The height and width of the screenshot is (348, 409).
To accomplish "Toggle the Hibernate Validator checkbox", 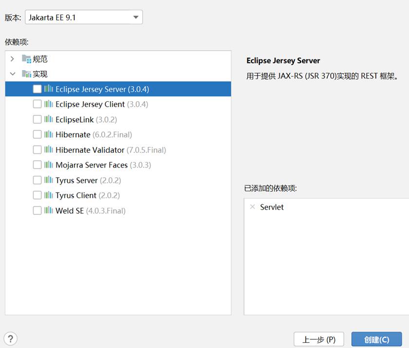I will coord(37,149).
